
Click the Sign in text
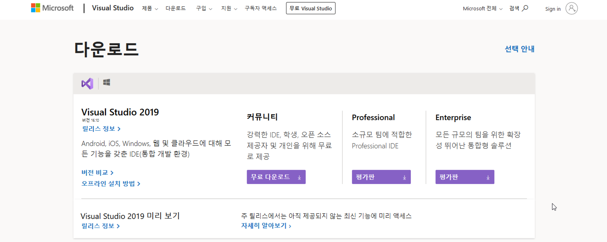[553, 9]
